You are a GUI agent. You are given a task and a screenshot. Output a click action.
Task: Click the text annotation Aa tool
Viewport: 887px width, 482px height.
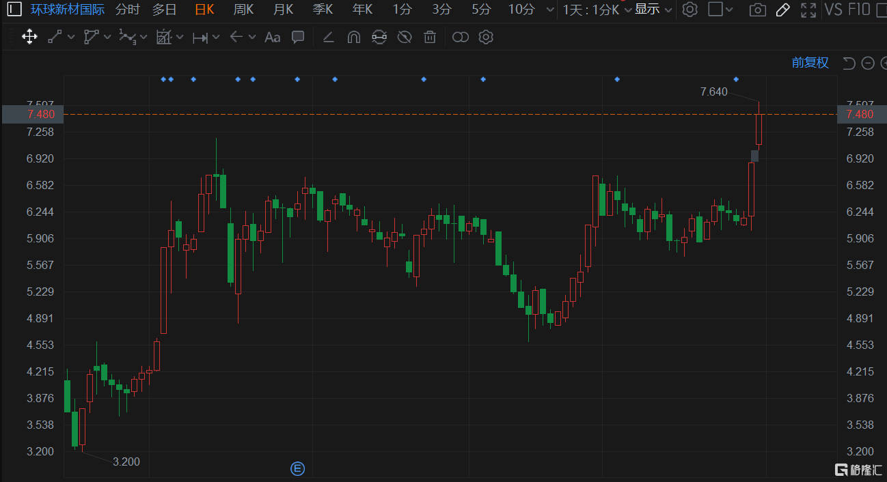click(272, 37)
